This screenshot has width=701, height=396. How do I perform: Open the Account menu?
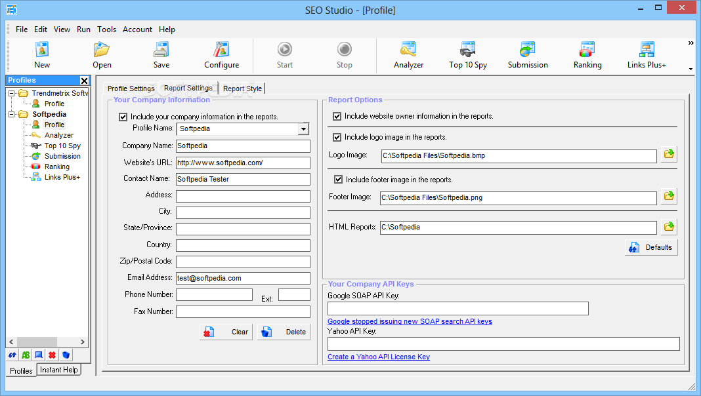pyautogui.click(x=137, y=30)
